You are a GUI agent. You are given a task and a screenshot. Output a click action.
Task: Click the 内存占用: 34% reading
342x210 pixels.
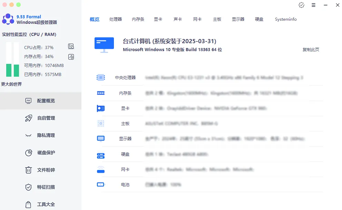pyautogui.click(x=39, y=57)
